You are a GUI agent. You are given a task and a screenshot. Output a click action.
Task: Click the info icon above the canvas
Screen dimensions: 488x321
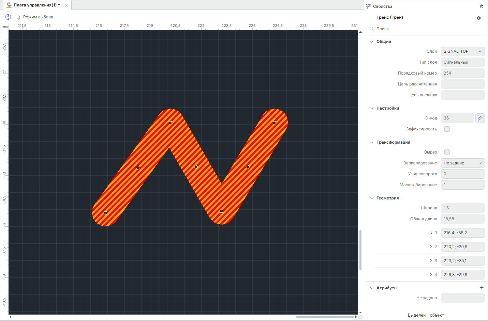8,17
